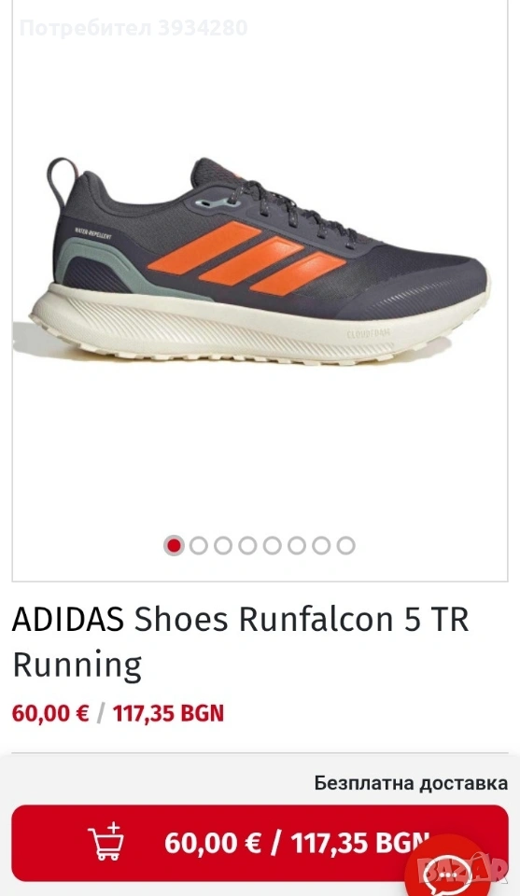This screenshot has height=896, width=520.
Task: Show the last carousel image dot
Action: pyautogui.click(x=345, y=546)
